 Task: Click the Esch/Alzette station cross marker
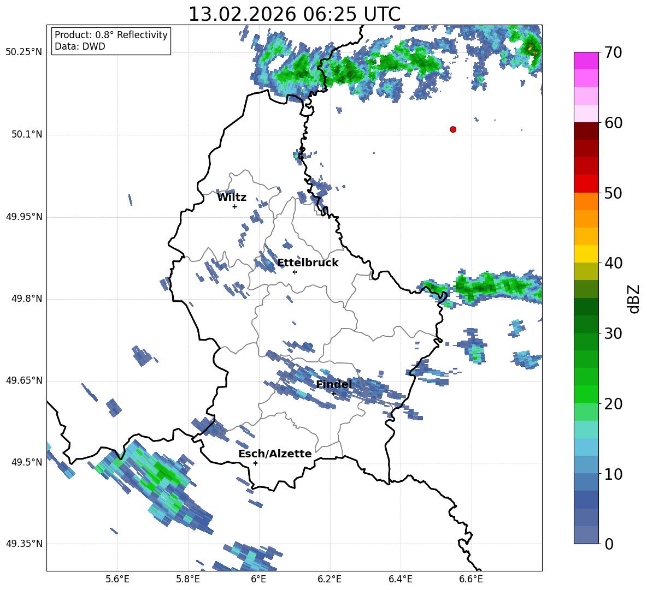tap(255, 463)
